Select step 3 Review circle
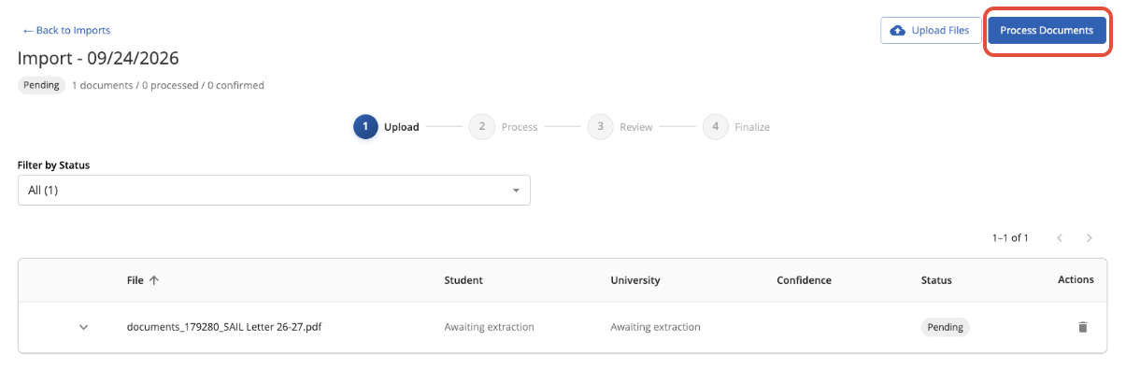Screen dimensions: 1126x370 pos(600,127)
